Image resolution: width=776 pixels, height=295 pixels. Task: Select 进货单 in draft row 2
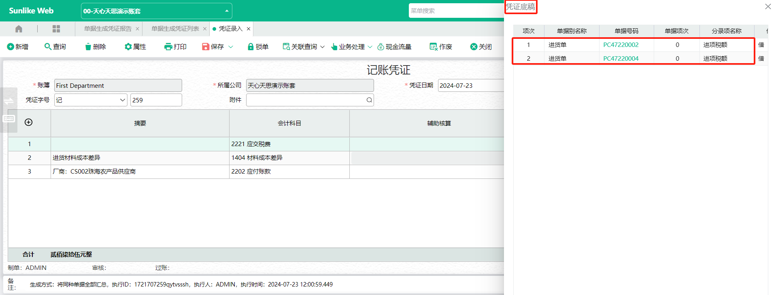point(557,59)
